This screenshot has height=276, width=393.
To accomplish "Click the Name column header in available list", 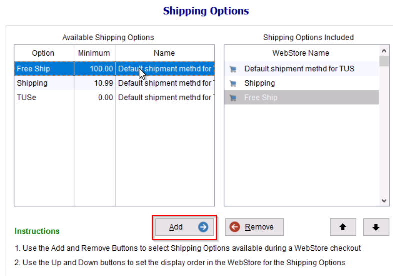I will [x=164, y=53].
